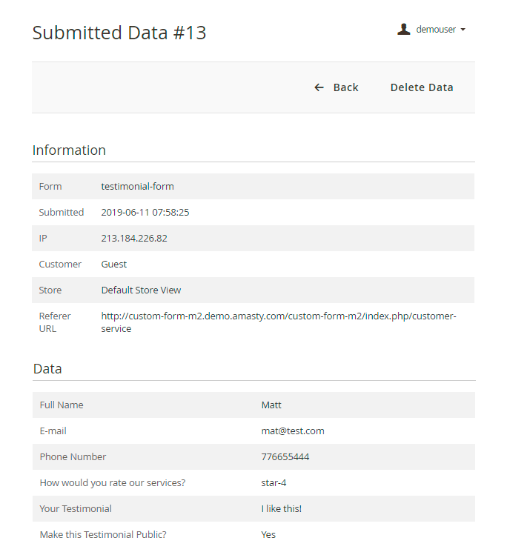Select the Information section heading
This screenshot has height=555, width=507.
point(69,150)
